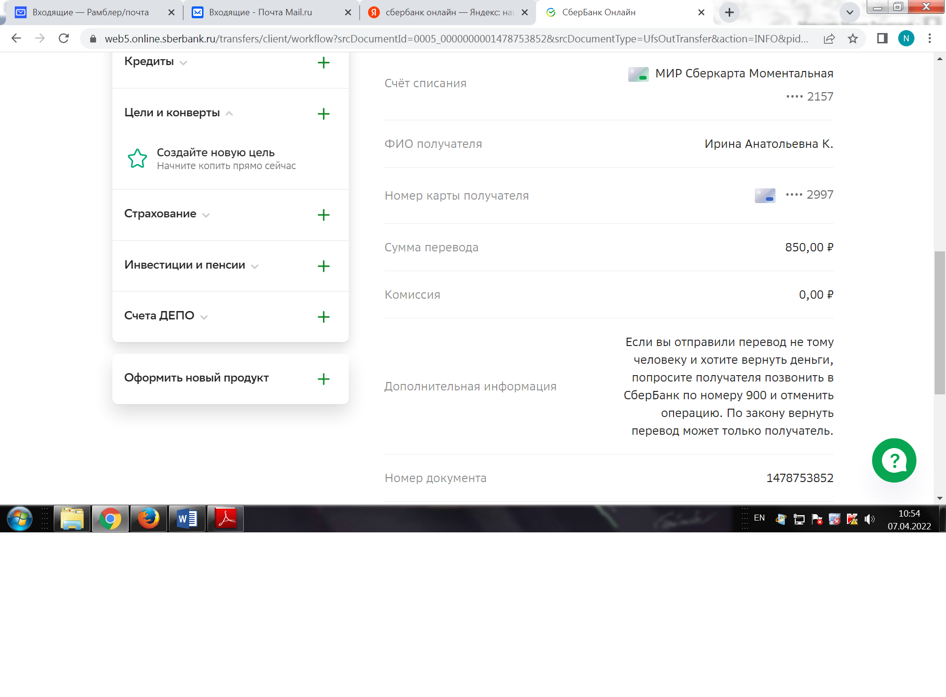Switch to the Яндекс search tab
This screenshot has width=946, height=697.
click(x=449, y=12)
